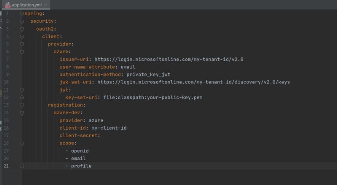Click the URL ending in discovery/v2.0/keys
The height and width of the screenshot is (185, 337).
coord(194,82)
